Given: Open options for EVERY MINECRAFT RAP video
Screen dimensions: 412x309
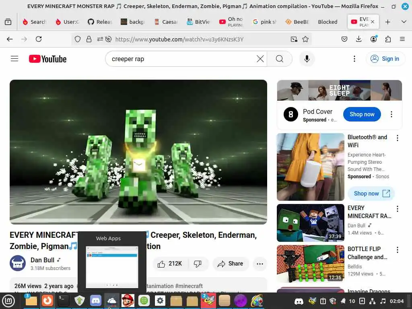Looking at the screenshot, I should tap(397, 209).
